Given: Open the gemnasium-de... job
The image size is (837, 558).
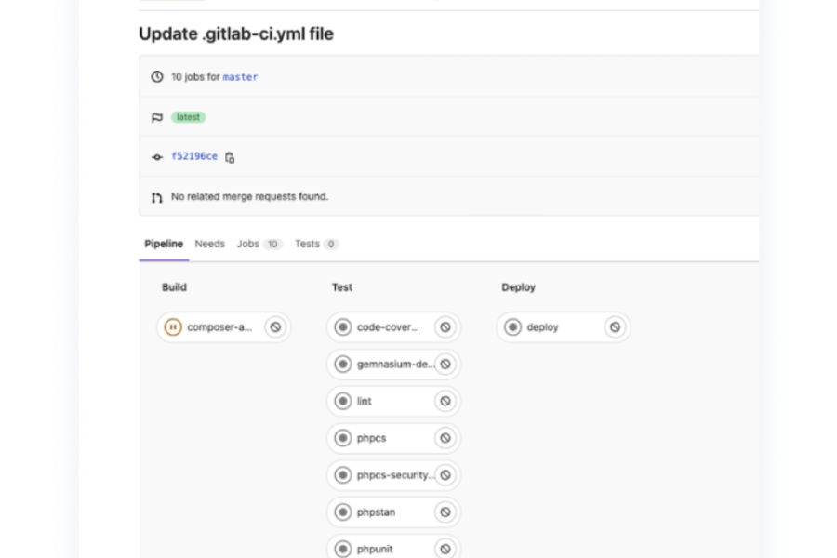Looking at the screenshot, I should click(x=396, y=365).
